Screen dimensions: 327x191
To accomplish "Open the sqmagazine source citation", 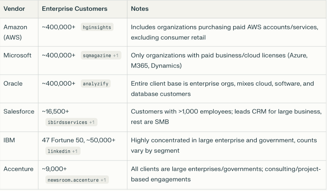I will tap(101, 56).
